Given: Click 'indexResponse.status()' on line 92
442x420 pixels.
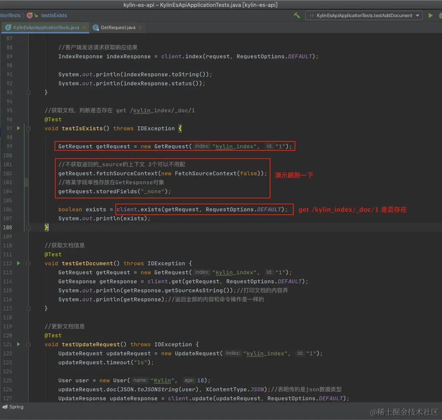Looking at the screenshot, I should coord(161,84).
